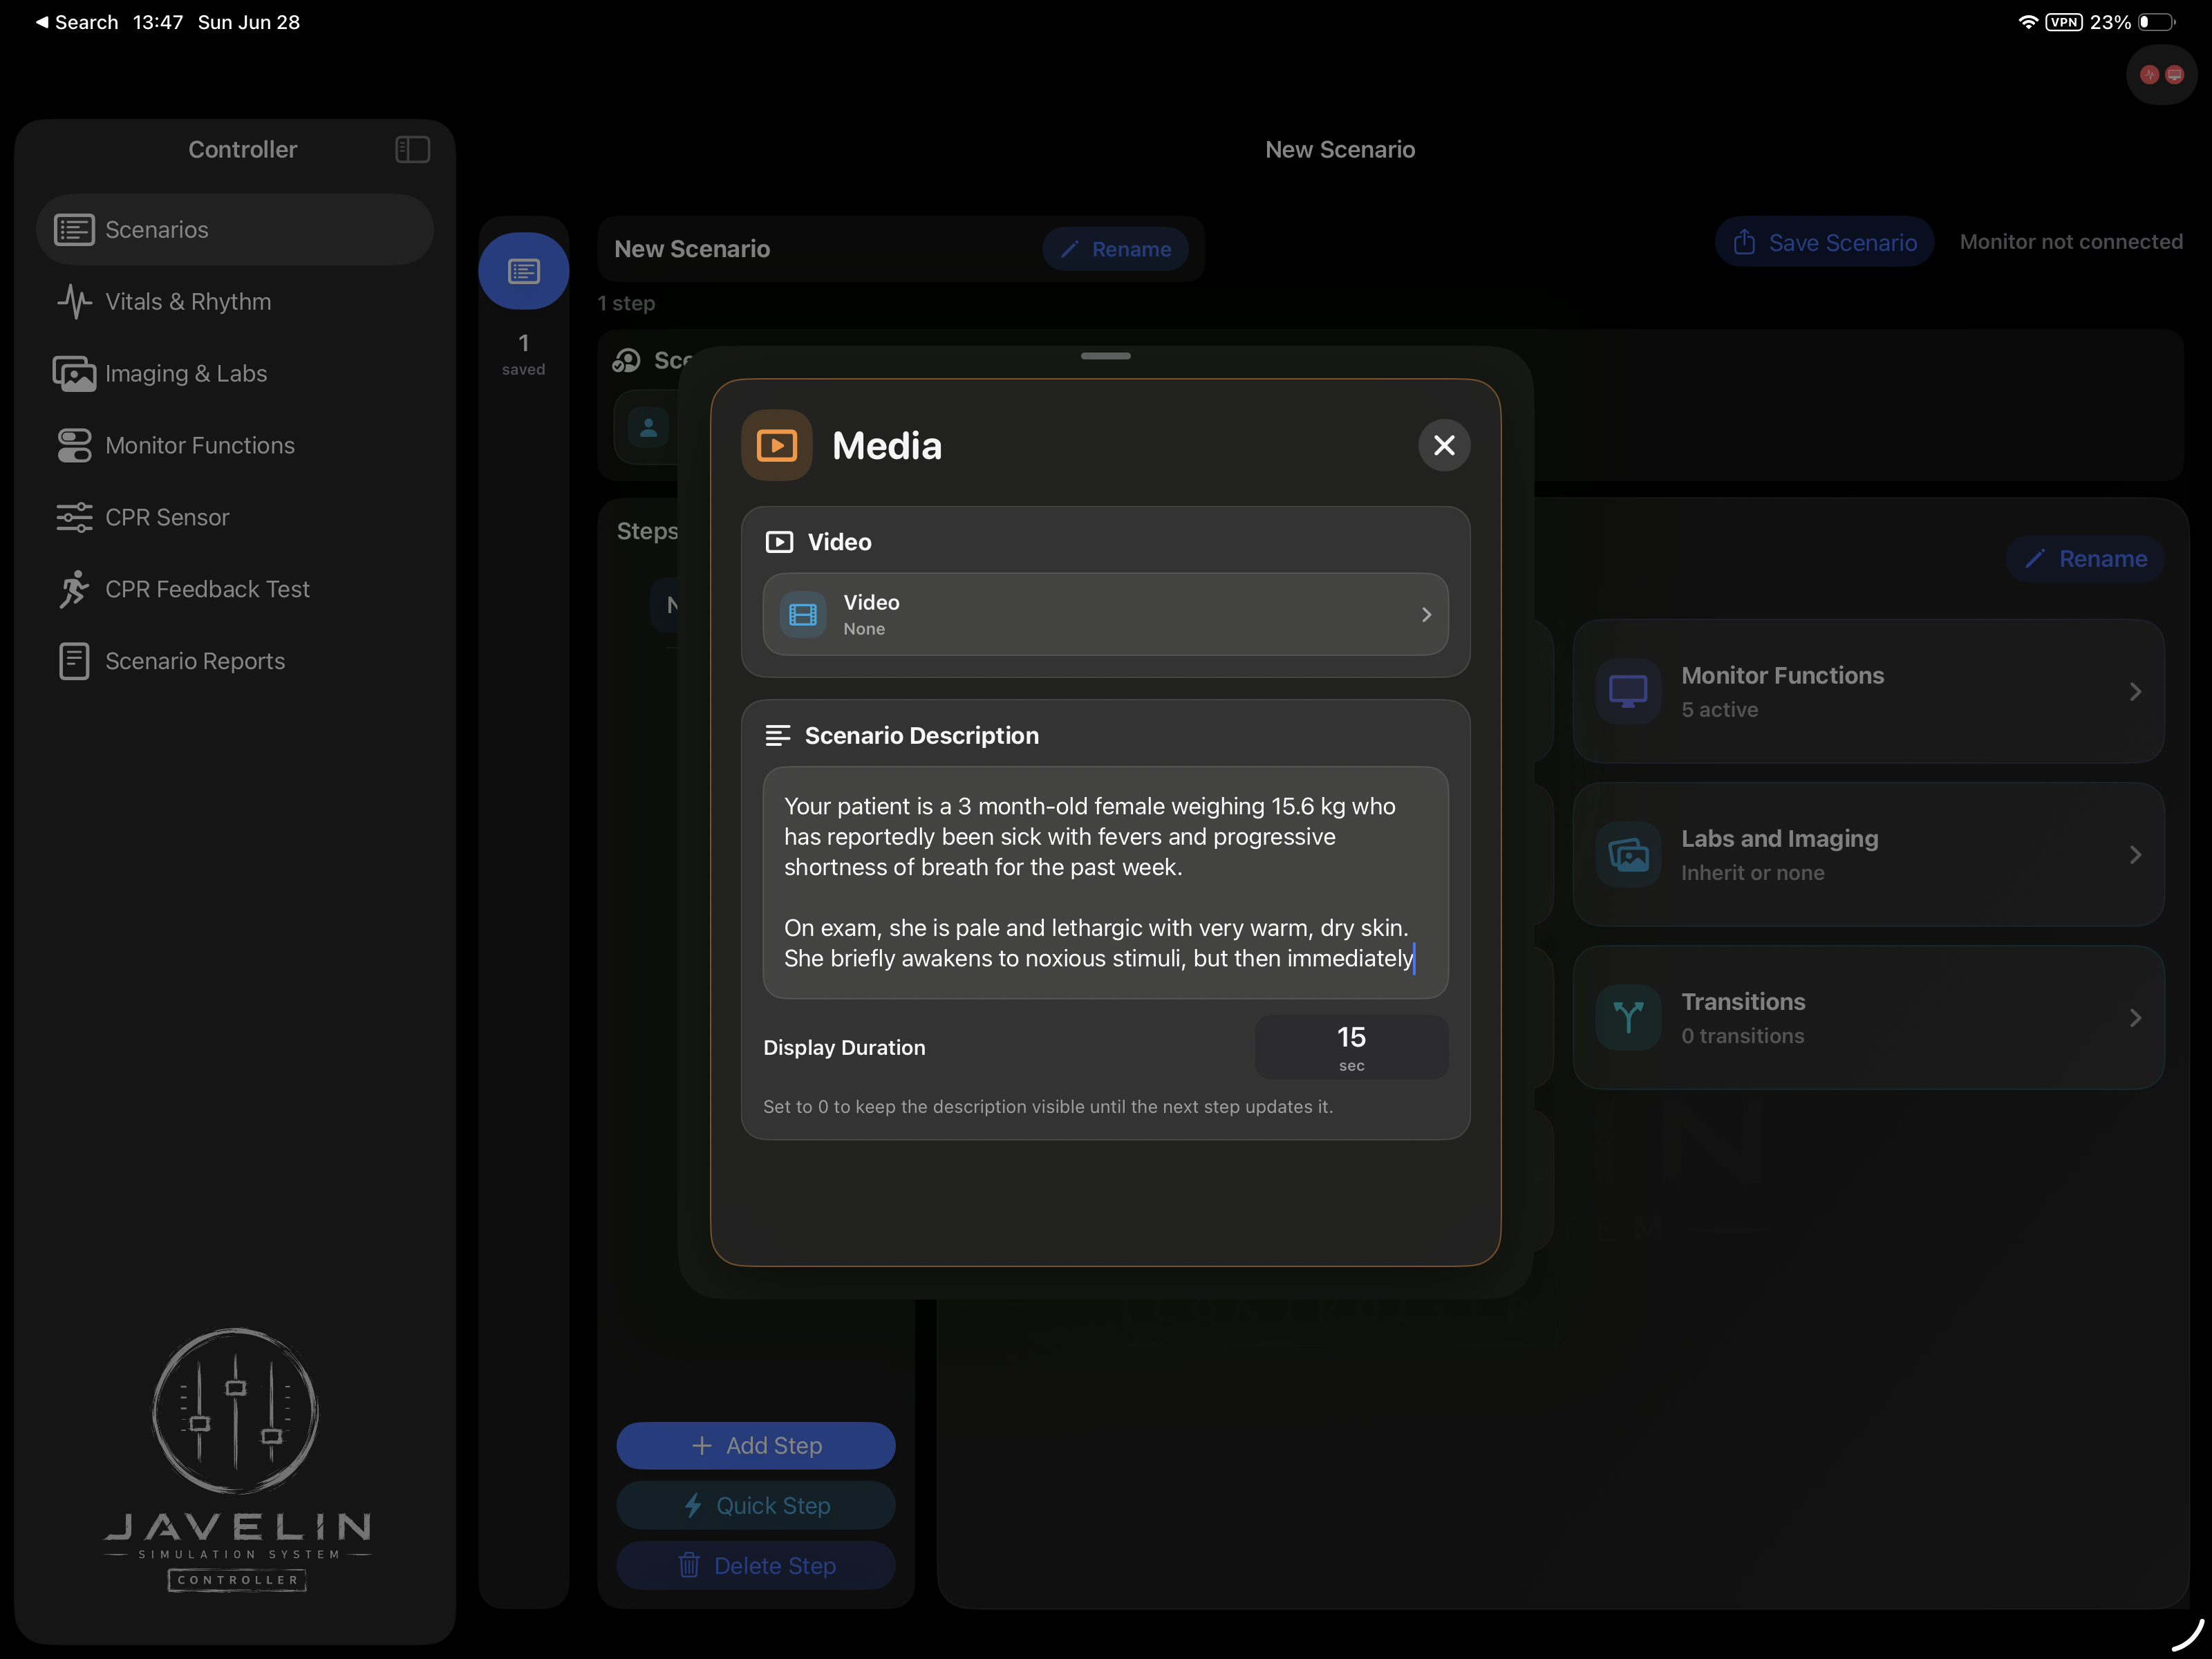This screenshot has width=2212, height=1659.
Task: Expand the Transitions chevron
Action: [x=2135, y=1017]
